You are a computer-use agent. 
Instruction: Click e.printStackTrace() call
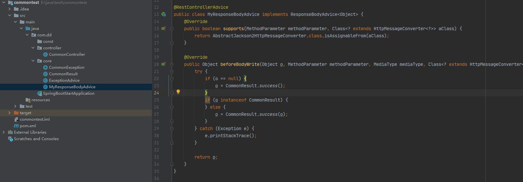pos(231,136)
